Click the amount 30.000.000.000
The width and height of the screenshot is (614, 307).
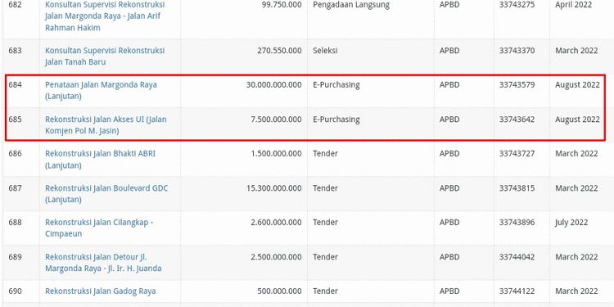pos(273,84)
